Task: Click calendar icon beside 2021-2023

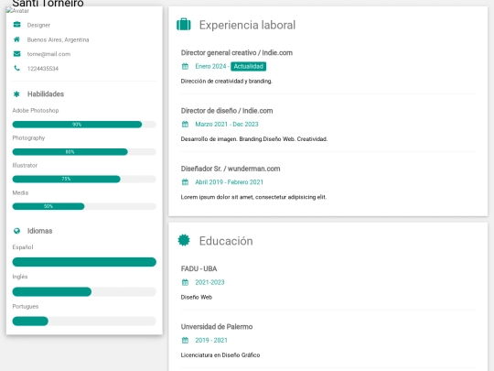Action: pyautogui.click(x=185, y=282)
